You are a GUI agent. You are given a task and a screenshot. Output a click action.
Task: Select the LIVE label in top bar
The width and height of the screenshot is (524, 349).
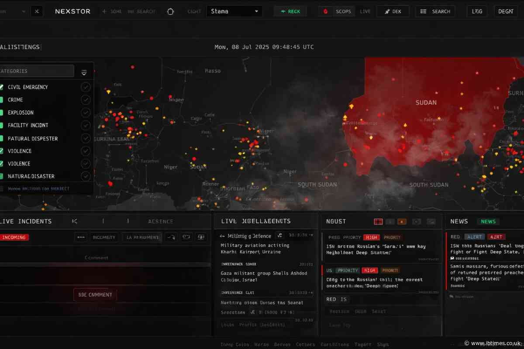pyautogui.click(x=365, y=11)
